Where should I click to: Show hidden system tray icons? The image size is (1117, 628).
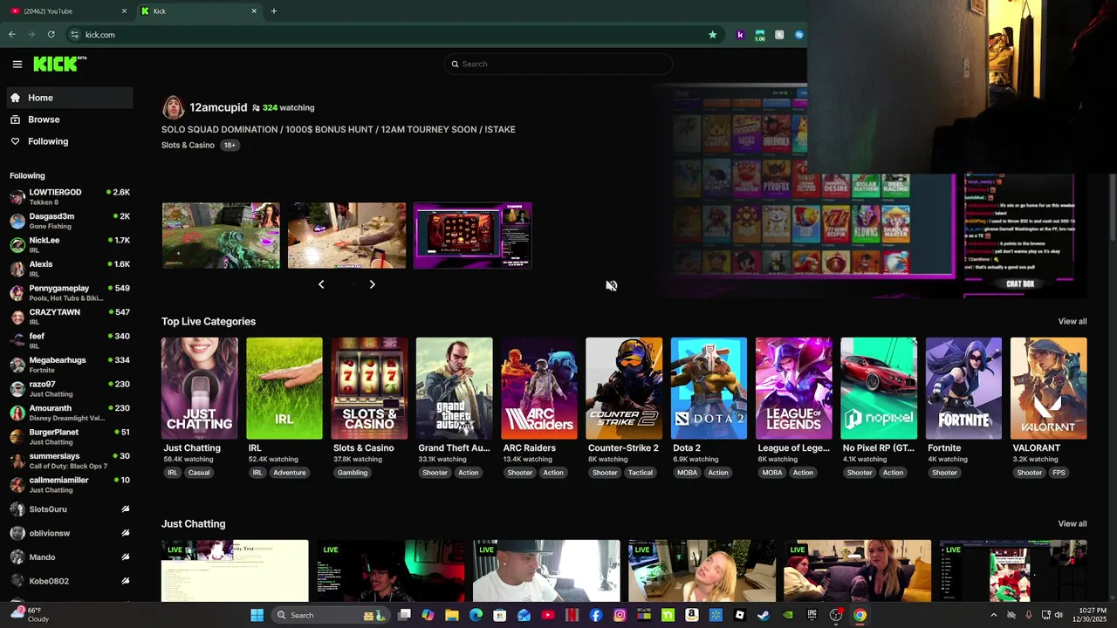[x=993, y=615]
